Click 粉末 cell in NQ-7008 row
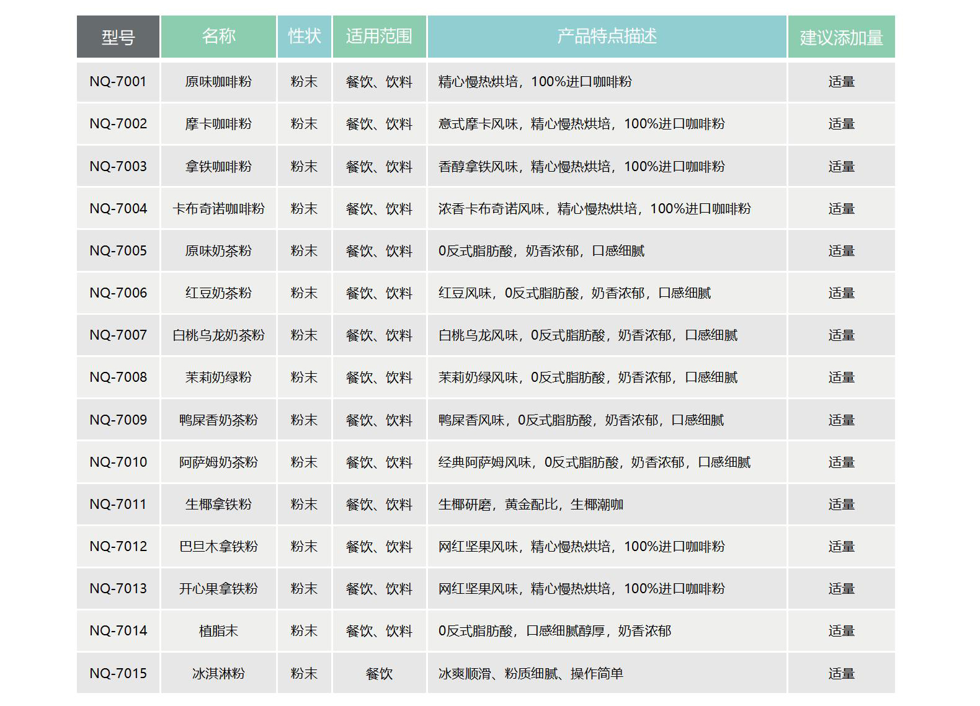Image resolution: width=980 pixels, height=706 pixels. [x=305, y=377]
